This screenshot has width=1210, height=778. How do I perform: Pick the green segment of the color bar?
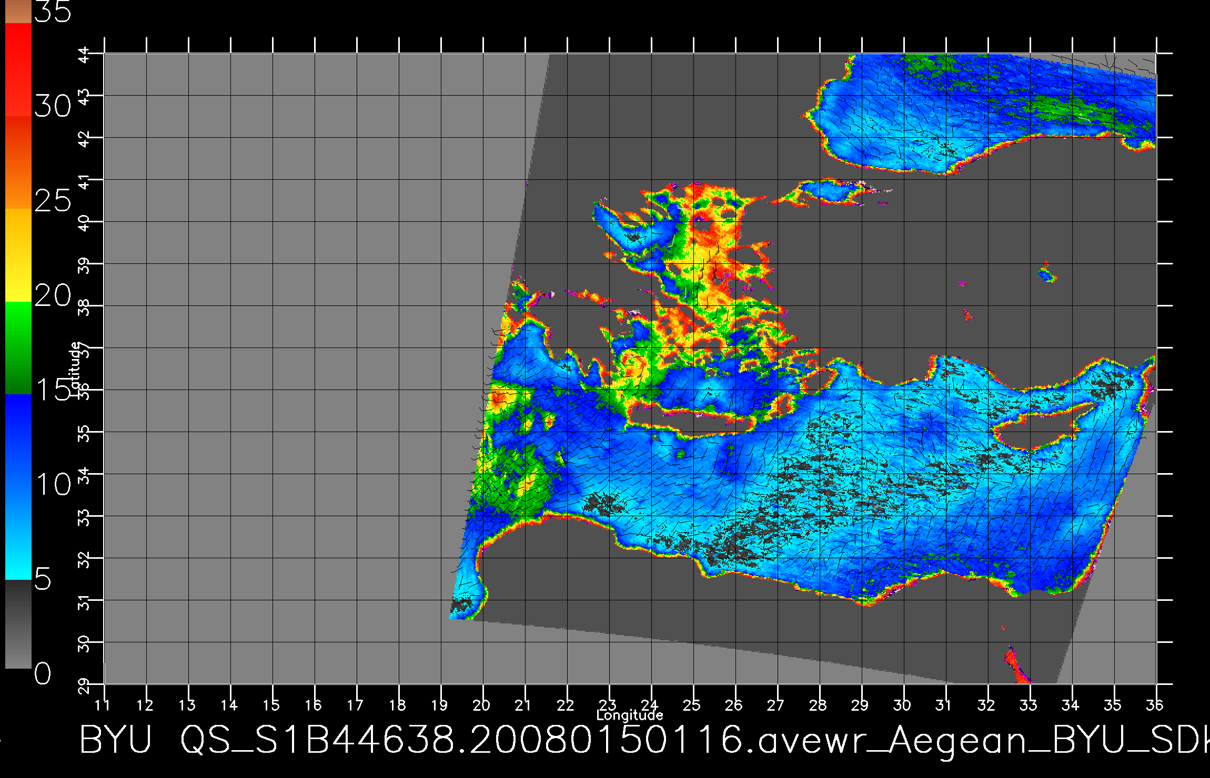pos(18,348)
